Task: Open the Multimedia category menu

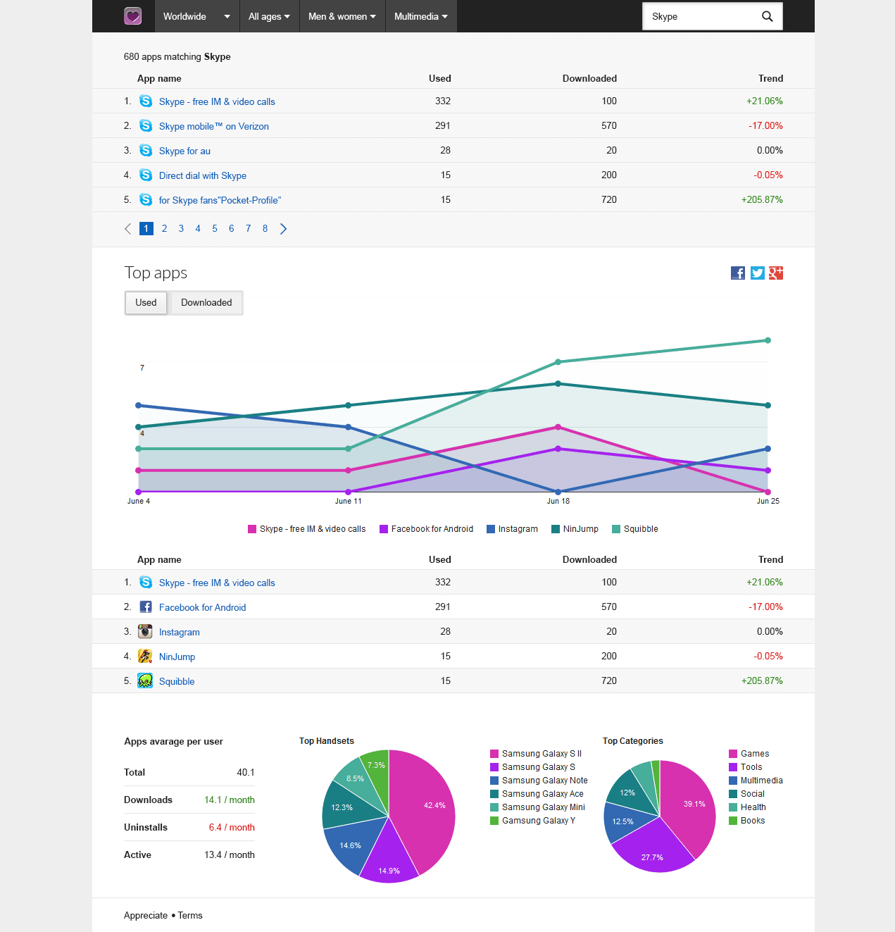Action: click(x=420, y=16)
